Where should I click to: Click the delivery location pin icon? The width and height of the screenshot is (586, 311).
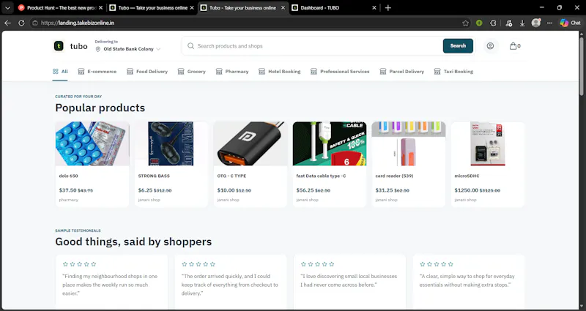coord(98,49)
